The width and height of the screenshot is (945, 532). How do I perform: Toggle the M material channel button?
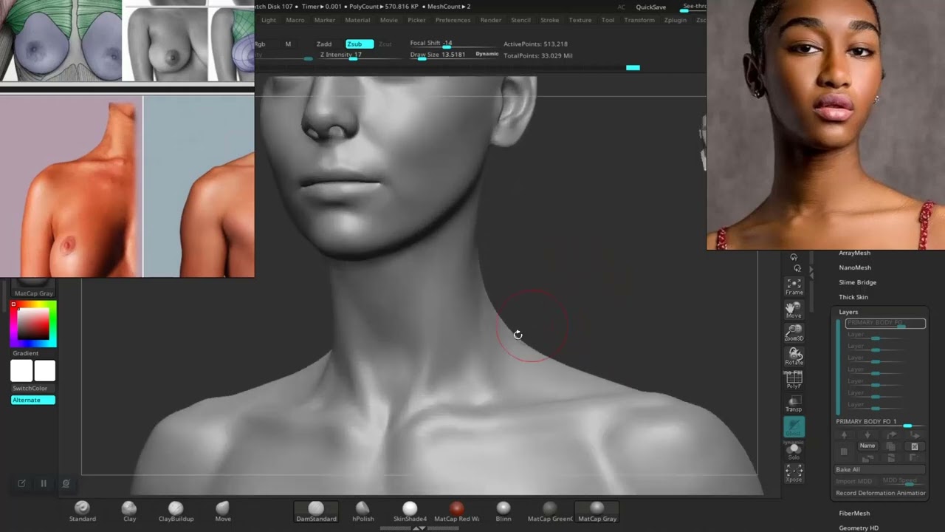[288, 44]
